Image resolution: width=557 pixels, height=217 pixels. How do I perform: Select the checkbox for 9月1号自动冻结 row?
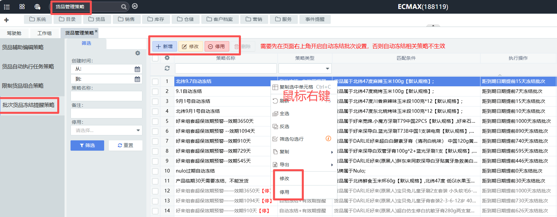[155, 101]
